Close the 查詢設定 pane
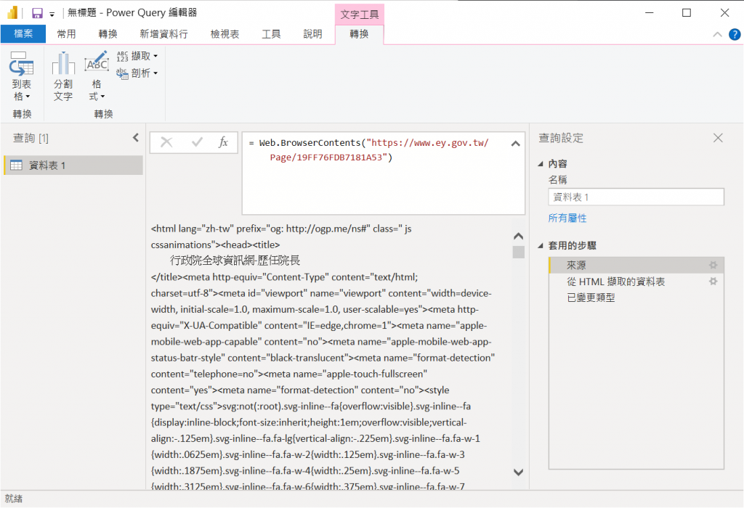This screenshot has width=744, height=508. 718,138
